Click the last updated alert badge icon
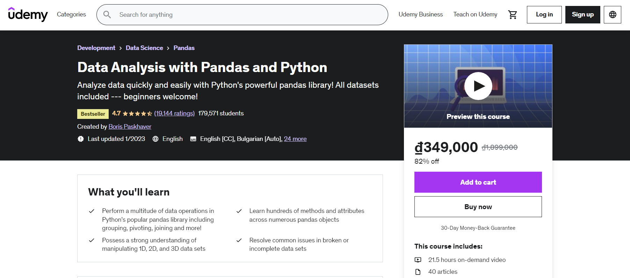The height and width of the screenshot is (278, 630). tap(81, 139)
